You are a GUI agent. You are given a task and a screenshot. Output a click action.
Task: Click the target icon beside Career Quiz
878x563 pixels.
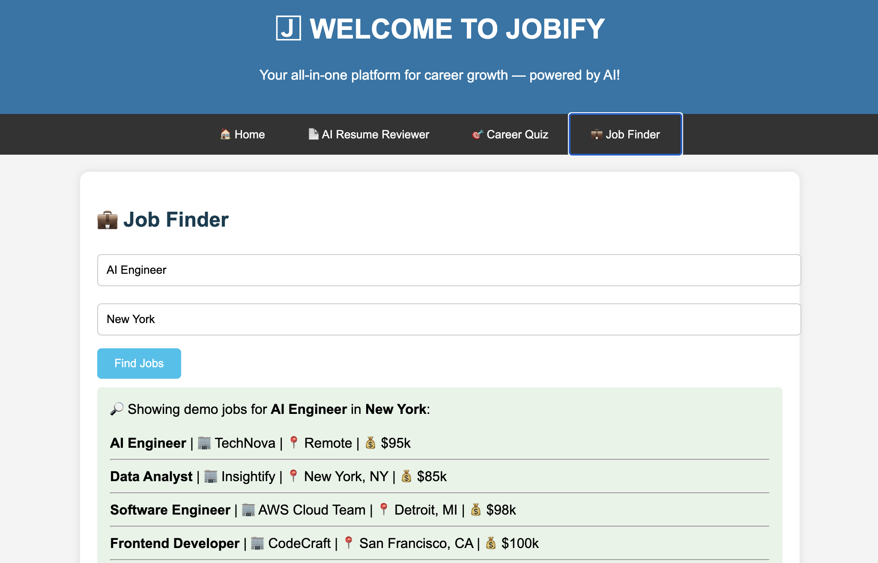478,135
